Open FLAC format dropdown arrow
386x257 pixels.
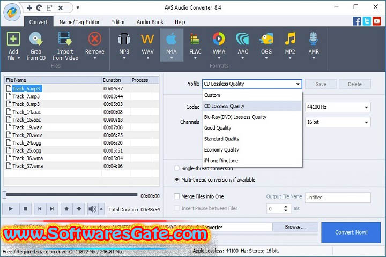195,58
